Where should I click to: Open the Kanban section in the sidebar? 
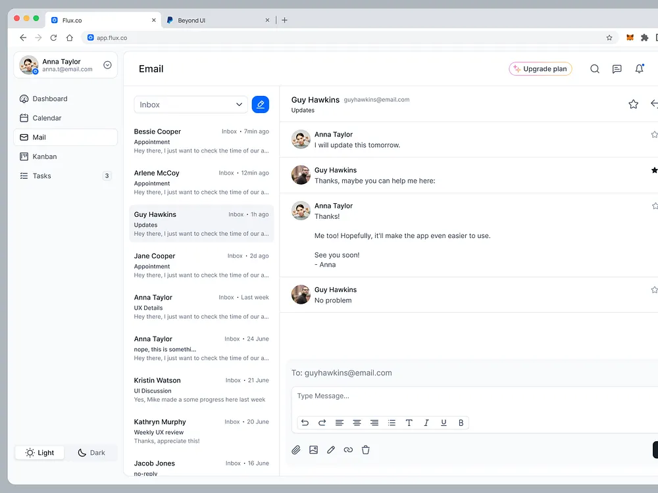click(x=45, y=156)
